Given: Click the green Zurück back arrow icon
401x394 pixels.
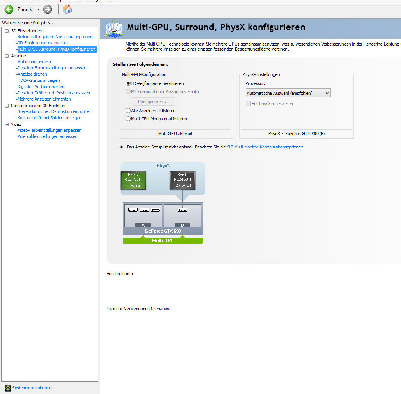Looking at the screenshot, I should pos(9,9).
